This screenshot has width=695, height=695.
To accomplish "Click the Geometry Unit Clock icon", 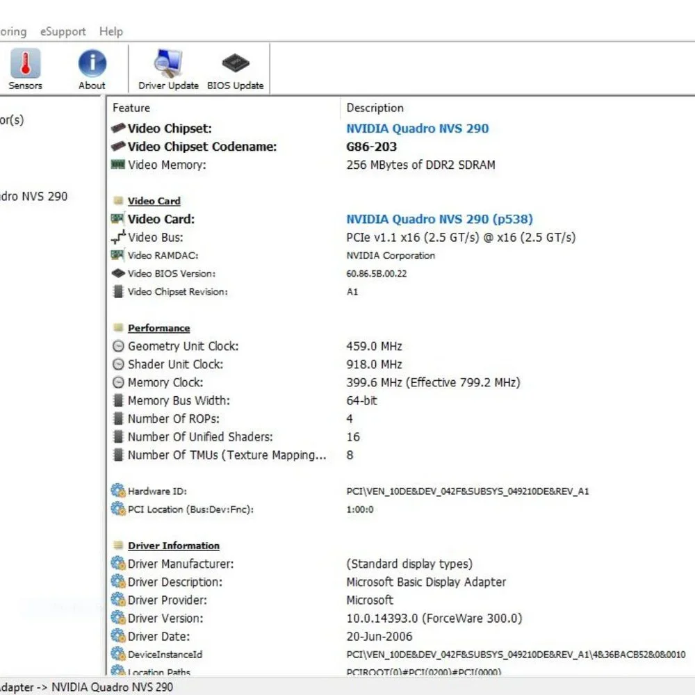I will pos(118,346).
